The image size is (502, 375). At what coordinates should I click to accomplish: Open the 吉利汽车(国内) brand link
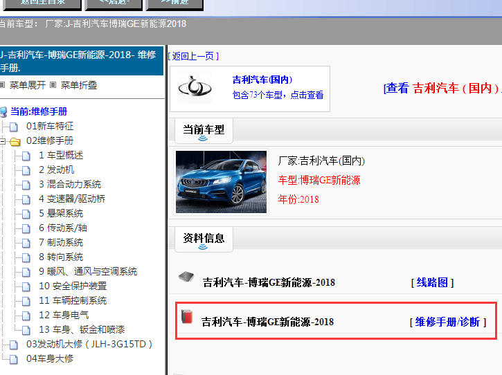262,80
